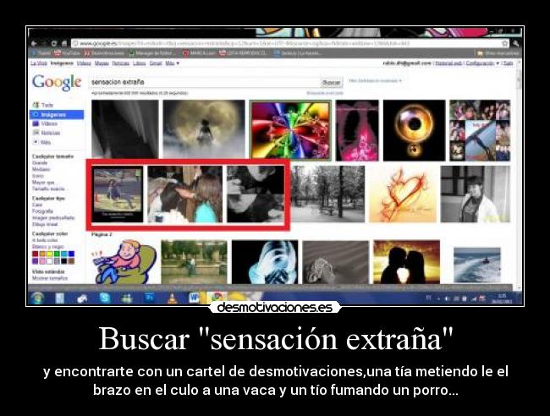The height and width of the screenshot is (416, 550).
Task: Open Vídeos link in top navigation
Action: (84, 63)
